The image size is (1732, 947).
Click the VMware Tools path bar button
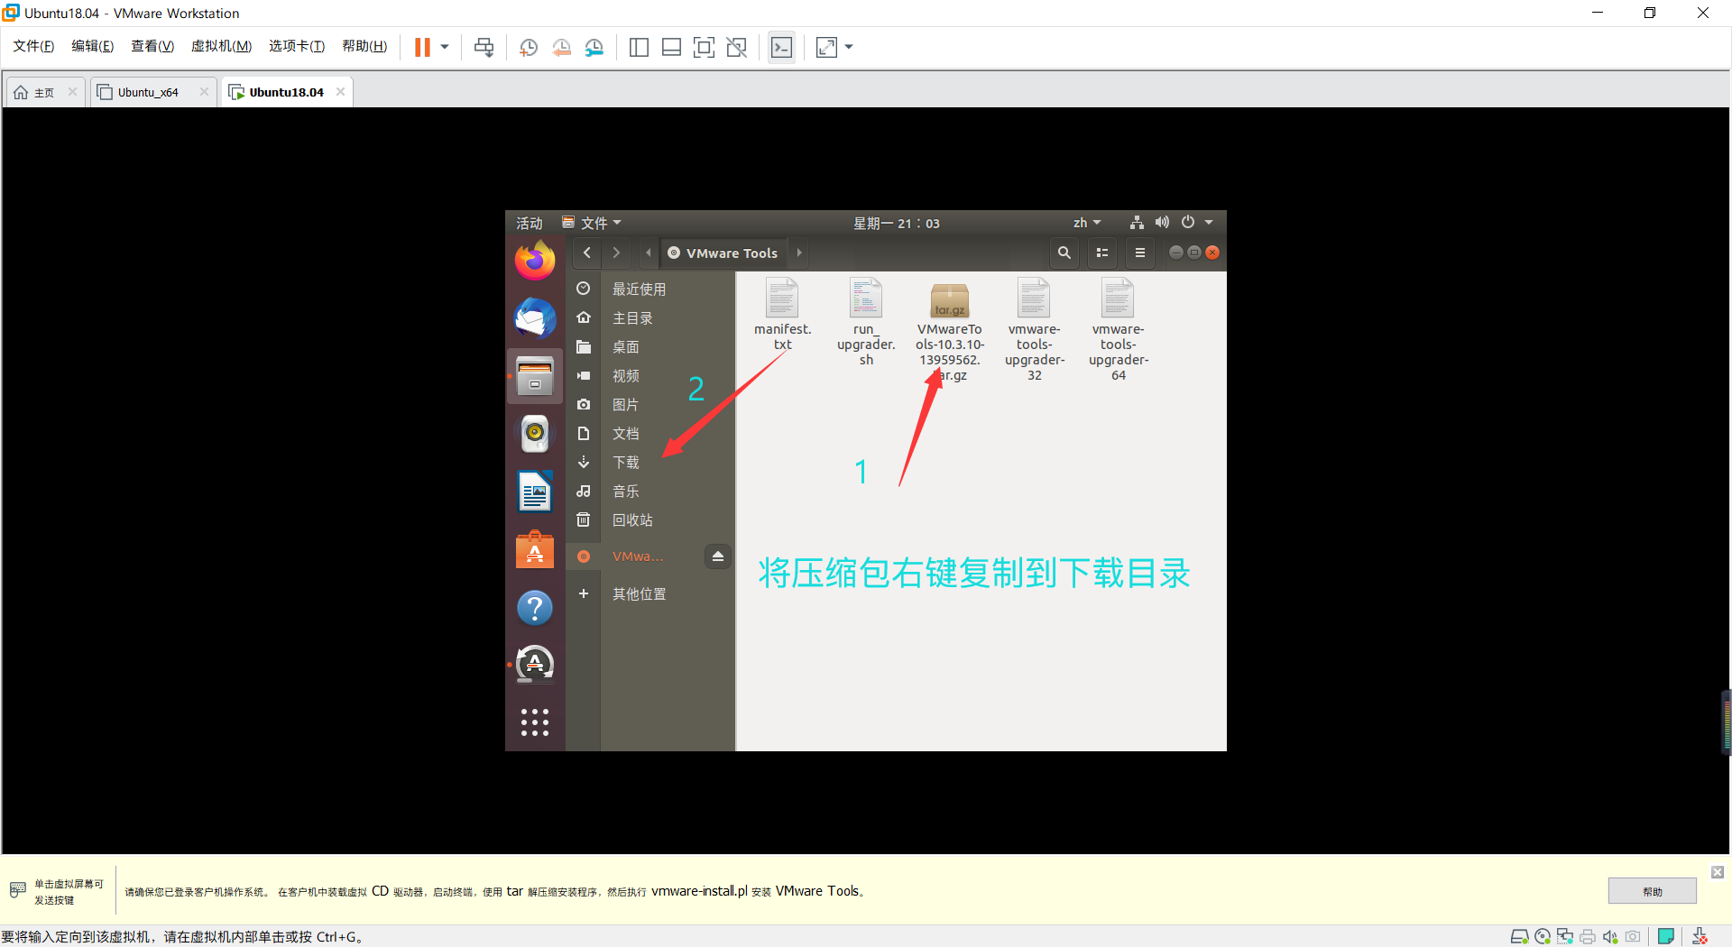(723, 253)
